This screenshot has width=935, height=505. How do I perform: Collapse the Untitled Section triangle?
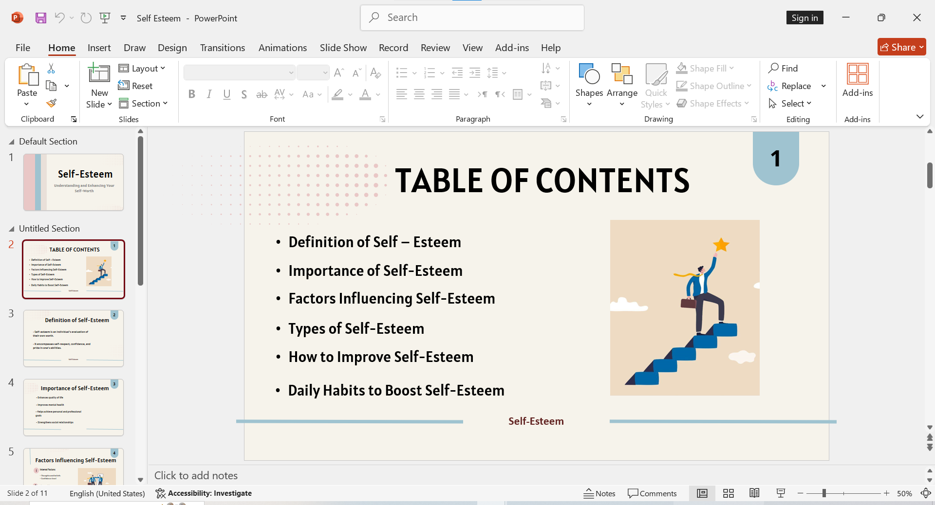pos(11,229)
